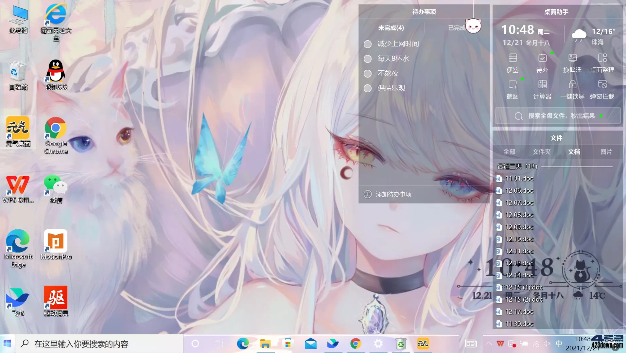This screenshot has width=626, height=353.
Task: Open the 计算器 calculator icon
Action: (x=542, y=89)
